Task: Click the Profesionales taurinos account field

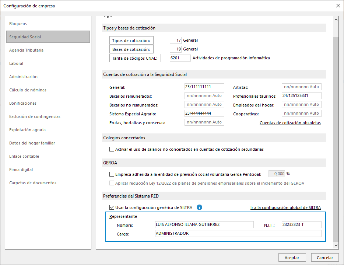Action: 301,96
